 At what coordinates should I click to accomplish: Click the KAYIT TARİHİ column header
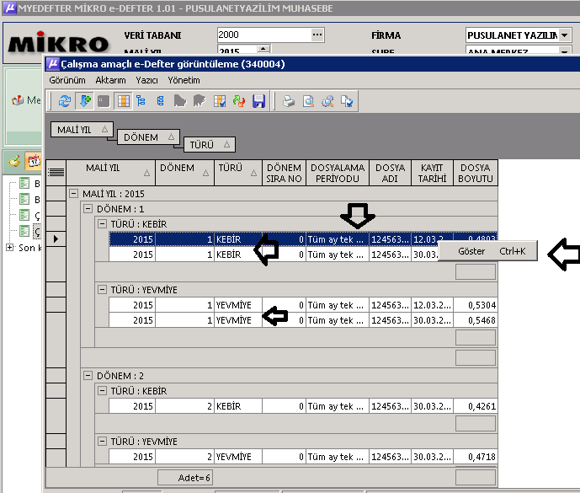tap(432, 173)
